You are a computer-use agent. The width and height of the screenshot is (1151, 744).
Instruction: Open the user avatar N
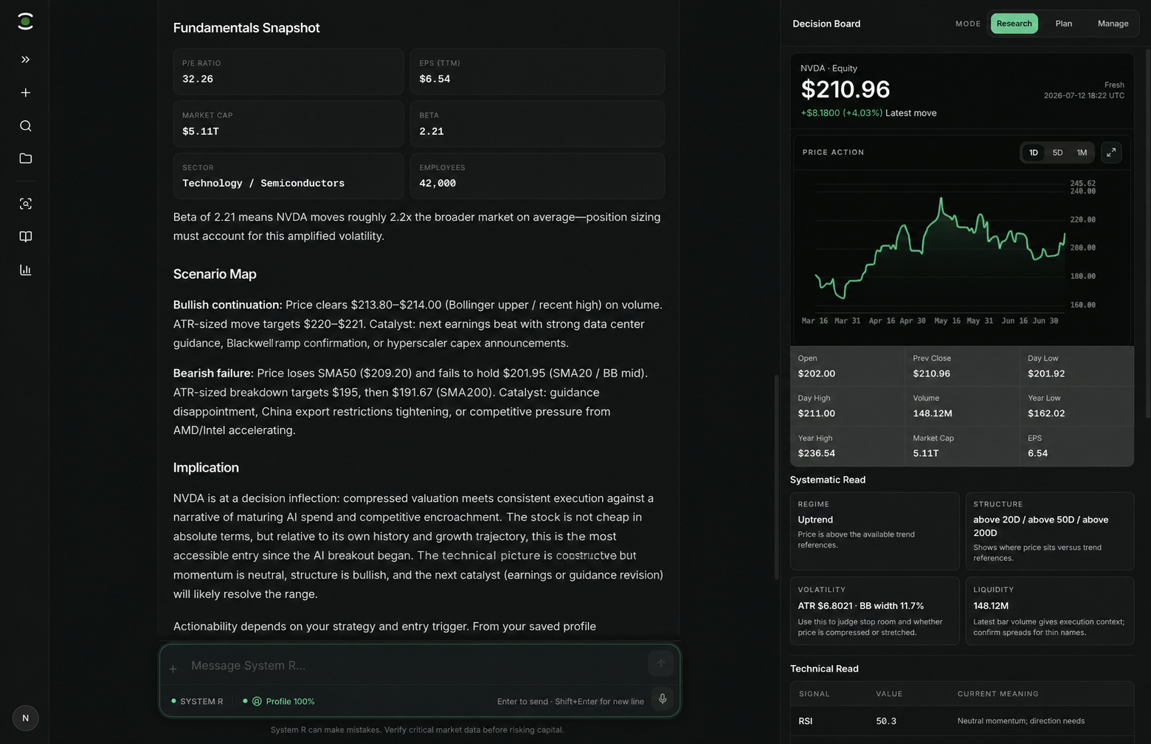(25, 718)
